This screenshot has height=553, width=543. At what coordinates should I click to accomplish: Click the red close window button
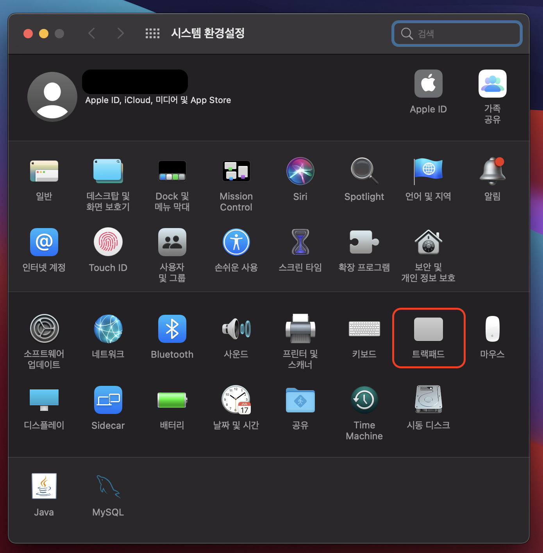tap(28, 34)
